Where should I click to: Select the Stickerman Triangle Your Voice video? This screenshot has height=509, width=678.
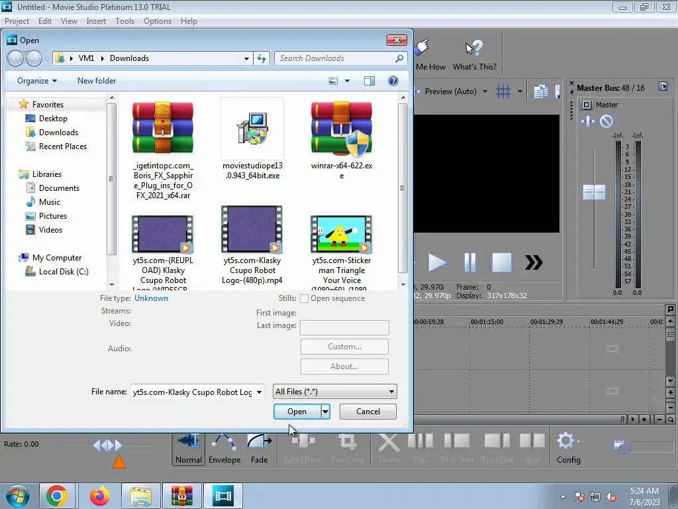[x=342, y=252]
